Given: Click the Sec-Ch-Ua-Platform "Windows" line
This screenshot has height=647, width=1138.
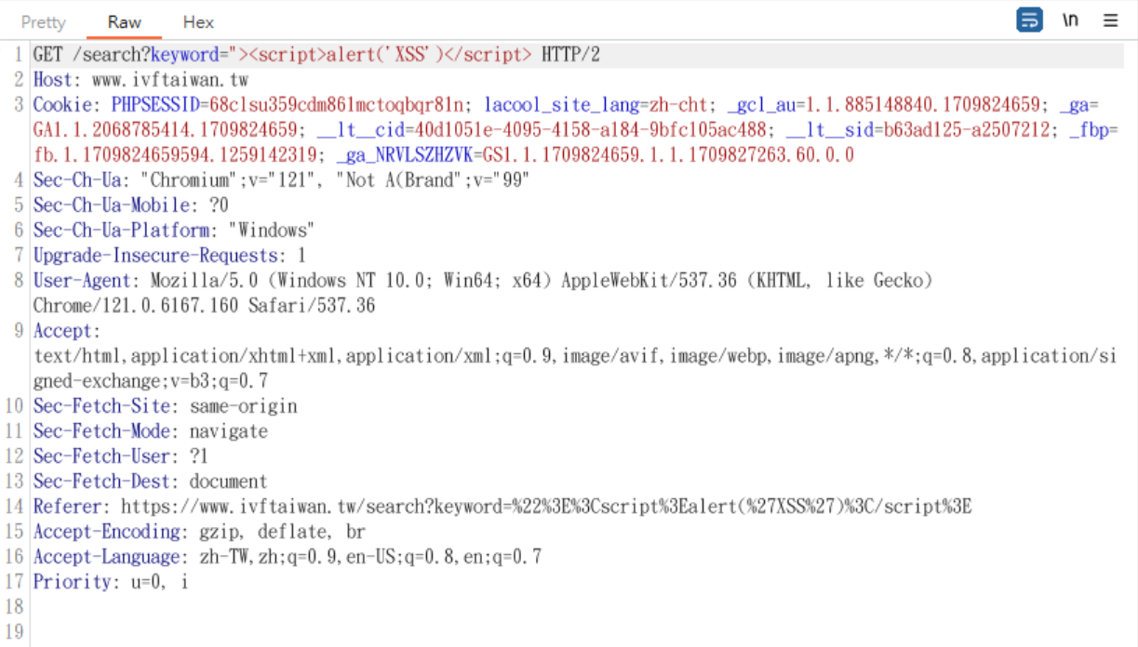Looking at the screenshot, I should 174,231.
